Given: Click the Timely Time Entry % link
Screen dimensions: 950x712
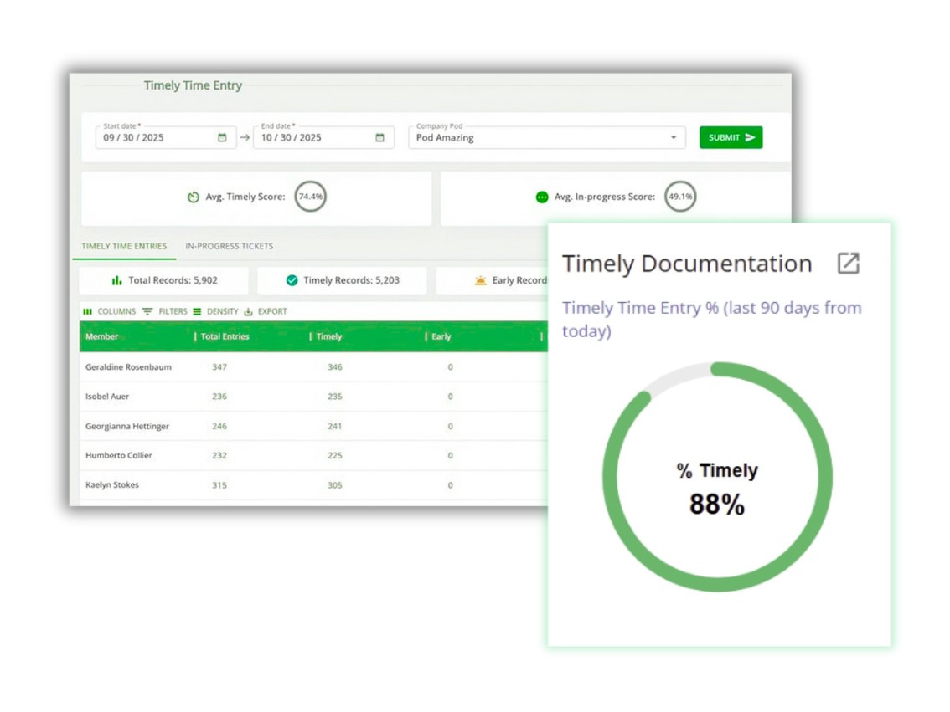Looking at the screenshot, I should pyautogui.click(x=711, y=319).
